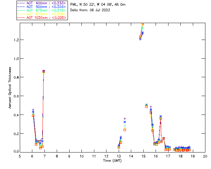Select the 20 x-axis tick label
This screenshot has height=169, width=211.
(205, 156)
